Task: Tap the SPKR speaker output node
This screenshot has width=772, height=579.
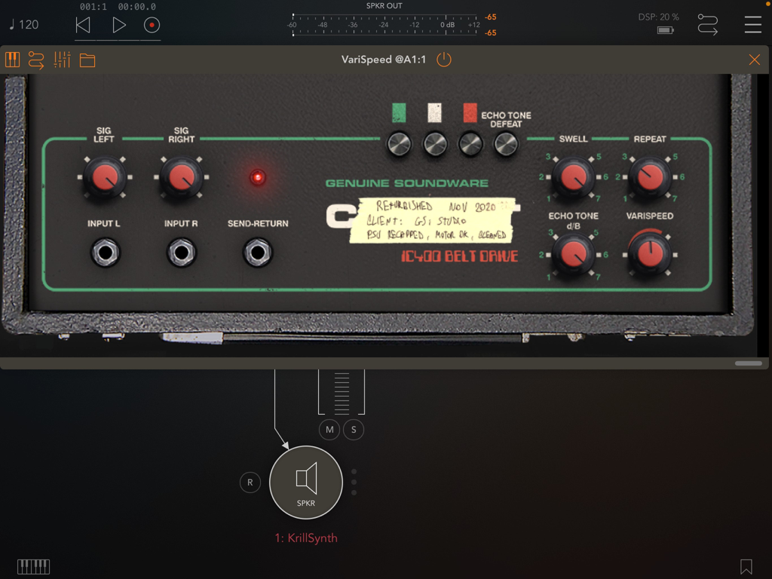Action: [305, 482]
